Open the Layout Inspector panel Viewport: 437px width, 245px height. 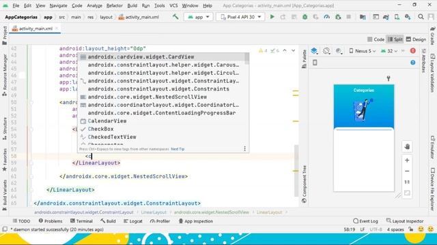pyautogui.click(x=405, y=221)
